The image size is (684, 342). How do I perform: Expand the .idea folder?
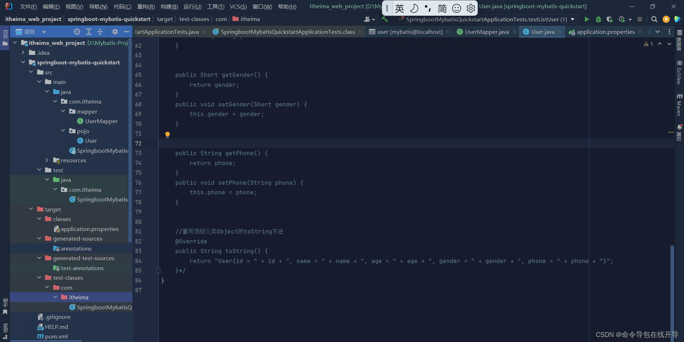(23, 52)
